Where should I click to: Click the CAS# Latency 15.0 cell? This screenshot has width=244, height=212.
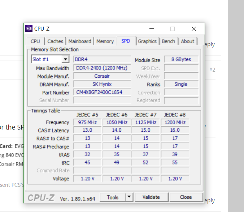tap(146, 130)
